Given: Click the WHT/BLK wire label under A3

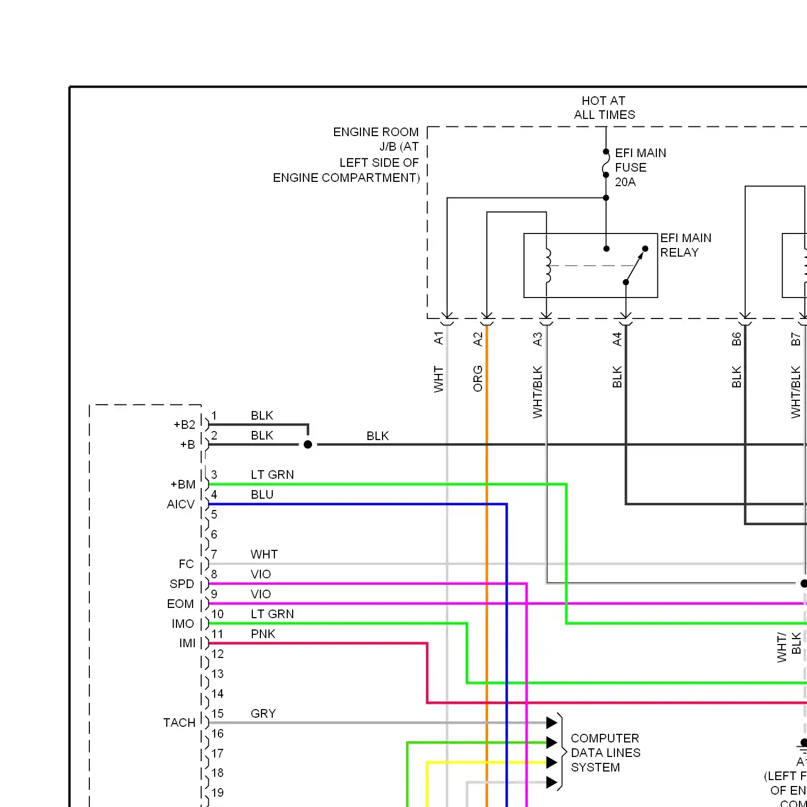Looking at the screenshot, I should tap(537, 392).
